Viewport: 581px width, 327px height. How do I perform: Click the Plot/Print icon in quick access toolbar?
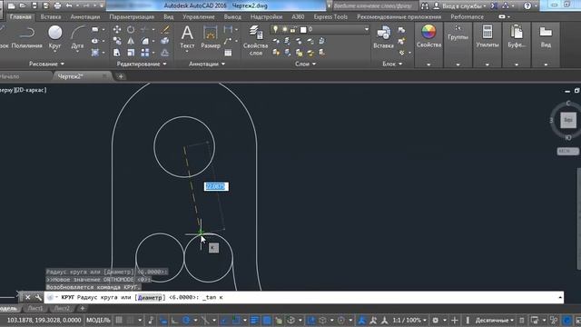(x=57, y=5)
